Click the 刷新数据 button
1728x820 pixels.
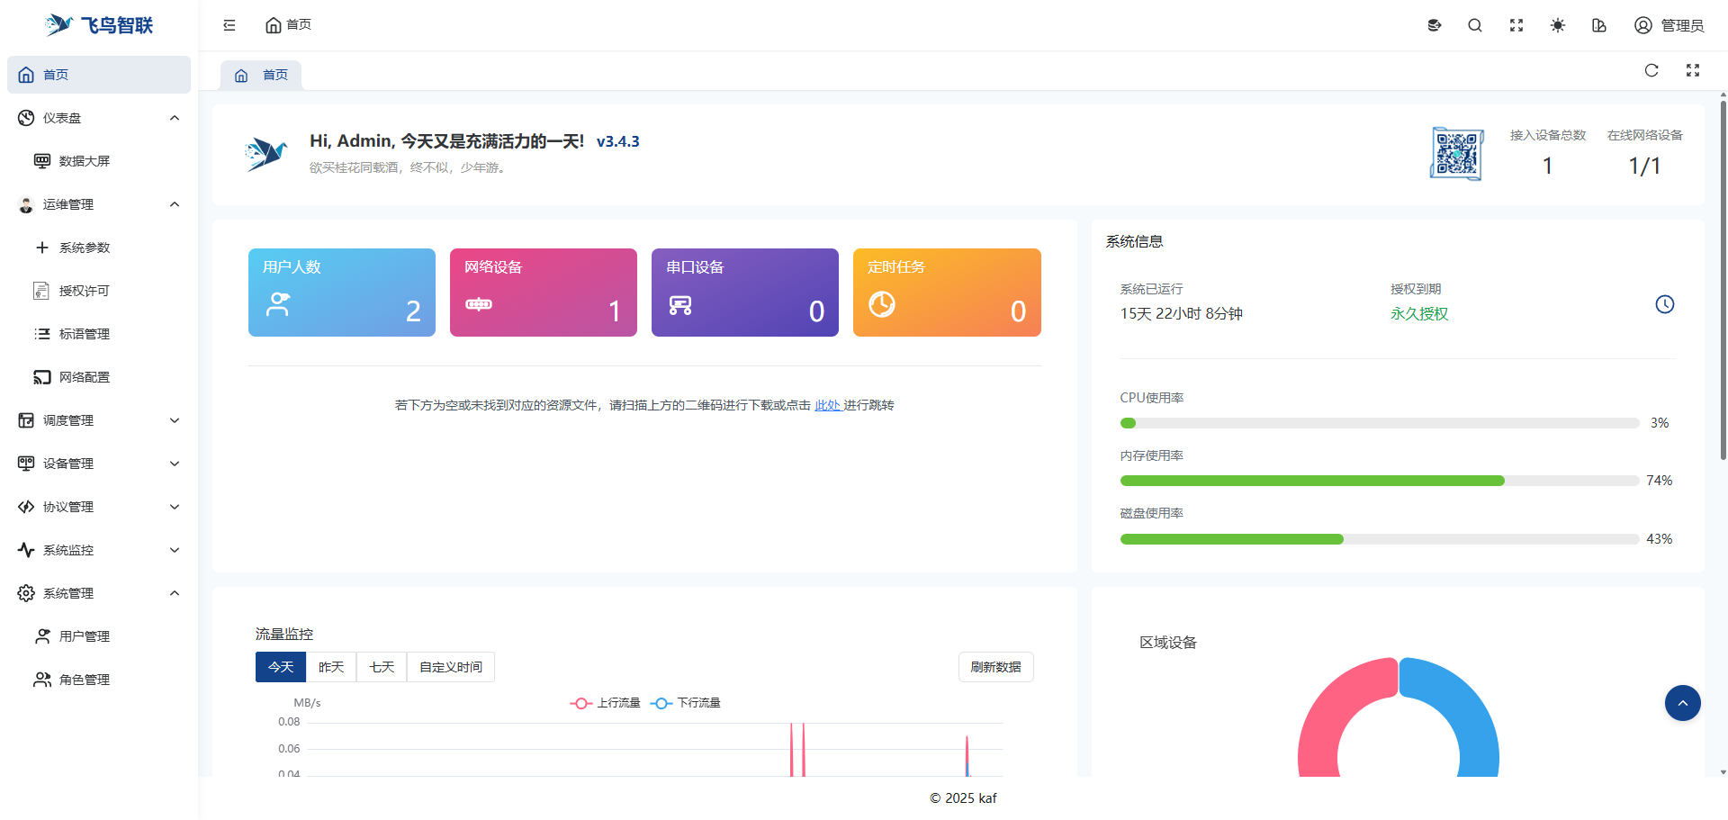[996, 667]
